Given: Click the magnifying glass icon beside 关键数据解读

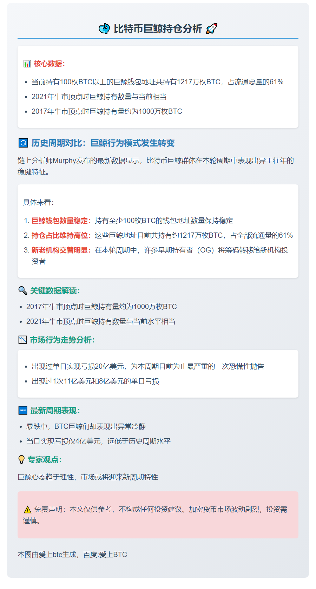Looking at the screenshot, I should pos(22,290).
